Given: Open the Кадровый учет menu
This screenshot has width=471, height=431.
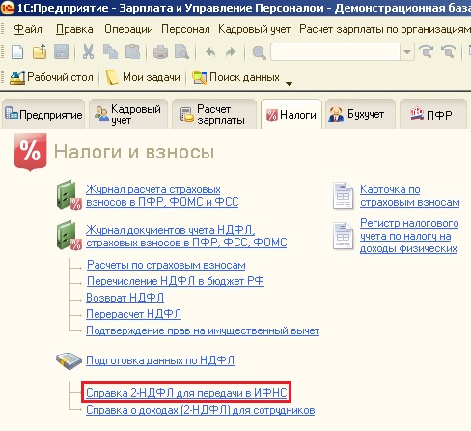Looking at the screenshot, I should coord(254,29).
